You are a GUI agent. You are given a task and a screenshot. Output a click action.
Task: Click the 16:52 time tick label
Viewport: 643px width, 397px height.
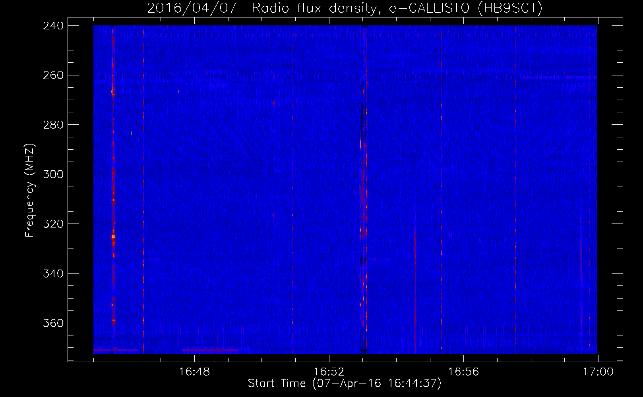(x=329, y=372)
